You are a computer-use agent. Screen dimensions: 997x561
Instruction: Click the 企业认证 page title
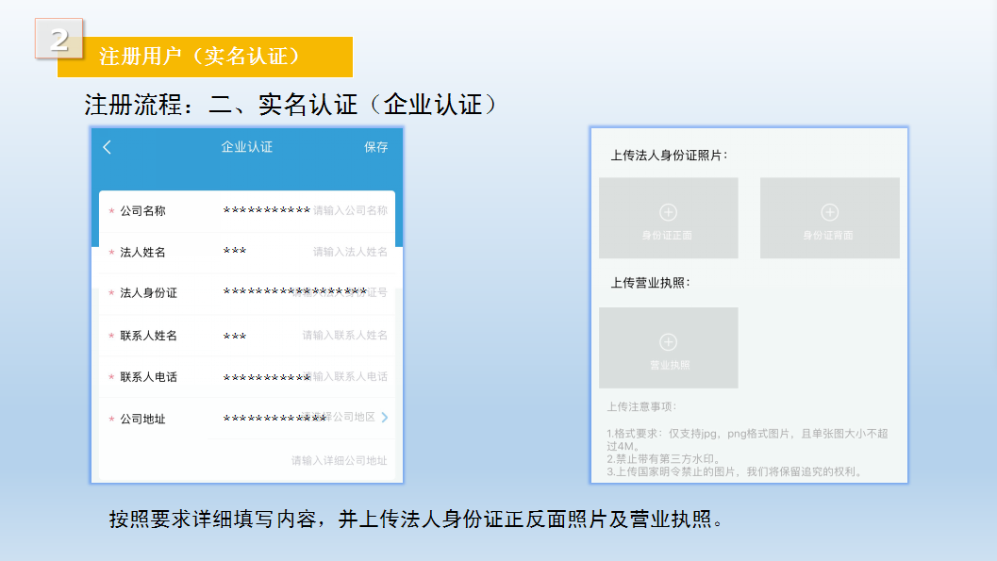coord(246,147)
